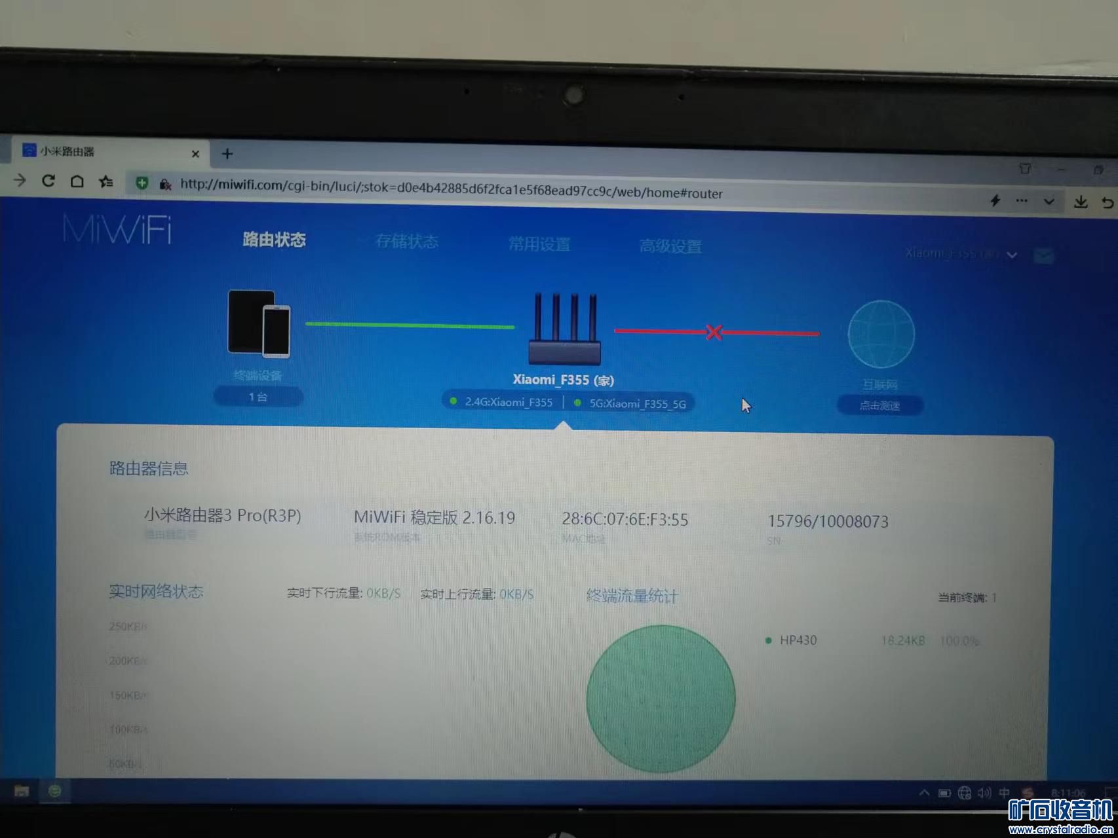Click the 1台 device count button
The image size is (1118, 838).
click(x=258, y=397)
